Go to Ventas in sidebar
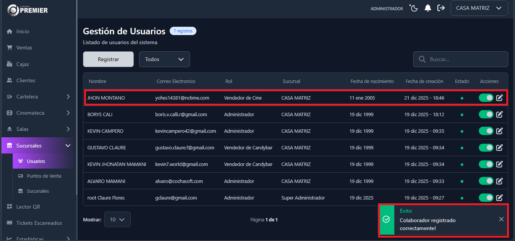Viewport: 515px width, 241px height. (24, 48)
